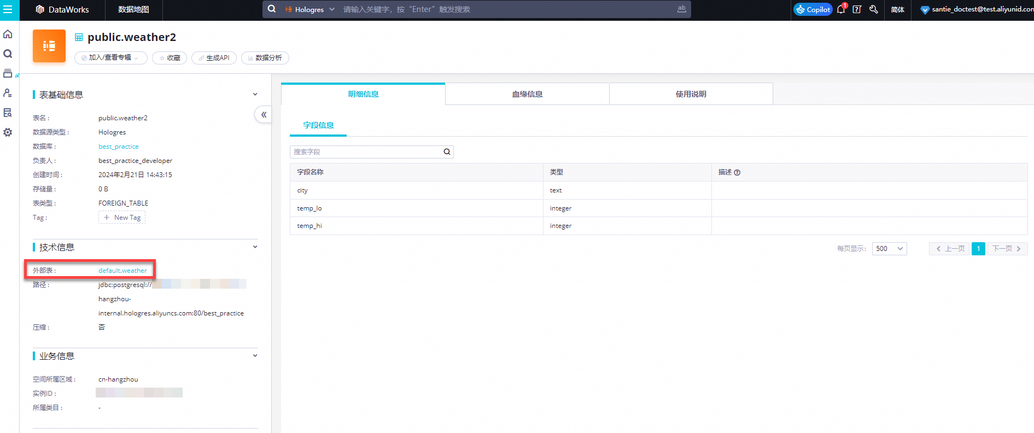Open Hologres data source dropdown
The height and width of the screenshot is (433, 1034).
click(309, 9)
